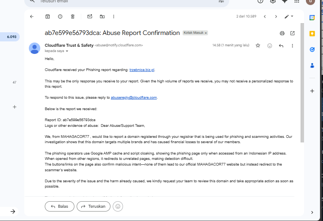This screenshot has height=221, width=323.
Task: Click abusereply@cloudflare.com email link
Action: click(x=134, y=98)
